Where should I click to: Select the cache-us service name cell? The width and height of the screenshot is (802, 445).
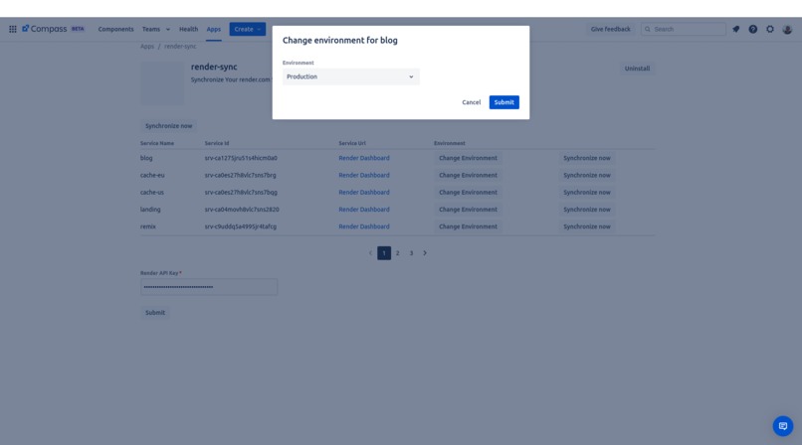152,193
